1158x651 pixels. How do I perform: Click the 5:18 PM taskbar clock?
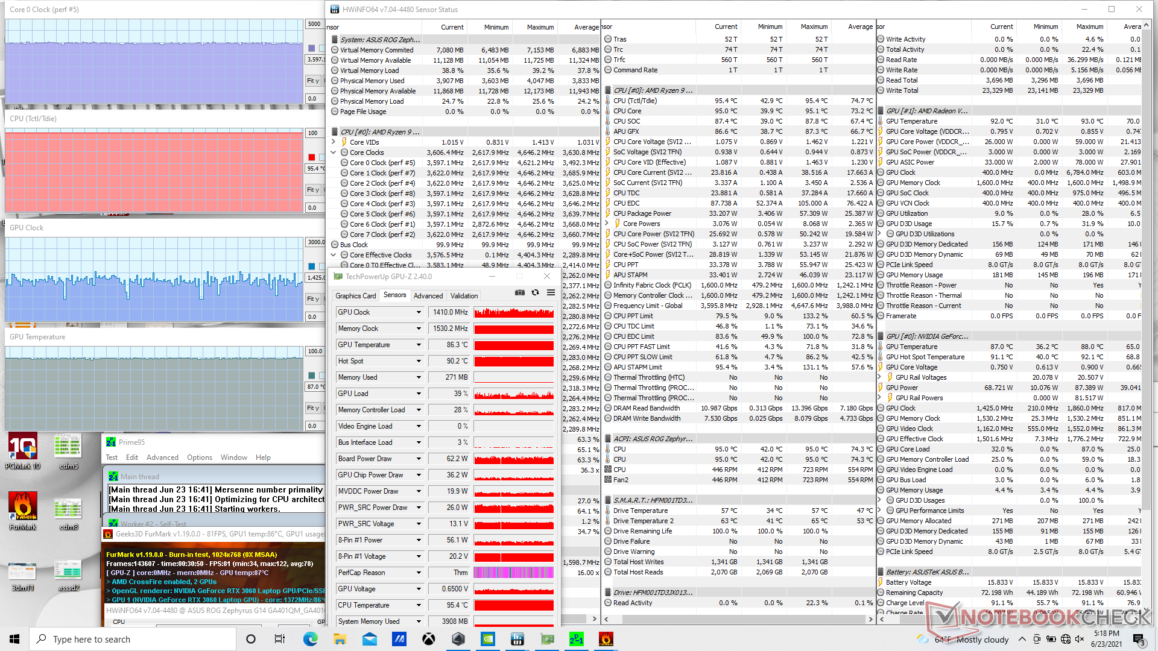(x=1107, y=639)
